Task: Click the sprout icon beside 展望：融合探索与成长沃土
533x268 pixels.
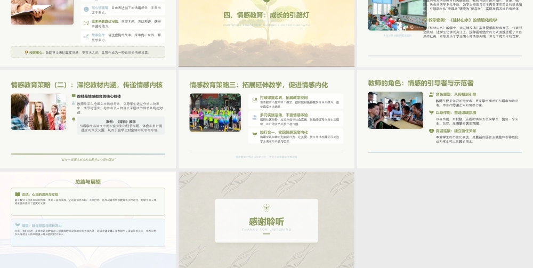Action: click(x=18, y=225)
